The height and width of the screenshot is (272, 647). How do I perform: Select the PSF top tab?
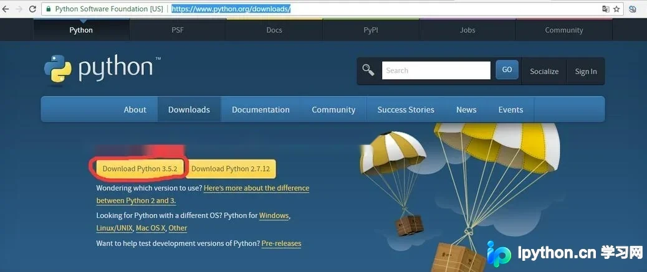[x=178, y=30]
